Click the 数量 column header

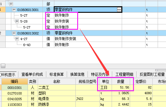coord(121,81)
